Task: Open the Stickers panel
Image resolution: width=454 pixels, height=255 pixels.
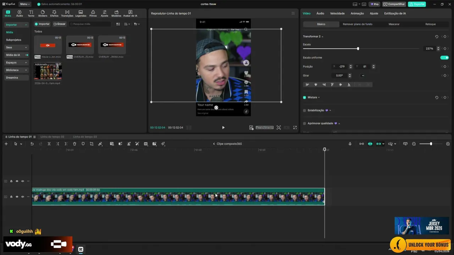Action: point(43,13)
